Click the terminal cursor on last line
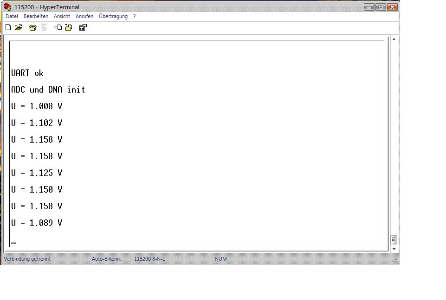Screen dimensions: 446x300 coord(13,243)
